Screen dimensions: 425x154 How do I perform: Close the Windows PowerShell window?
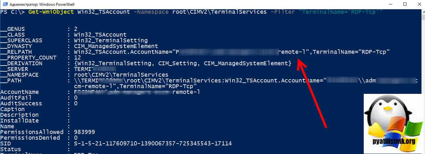click(419, 4)
